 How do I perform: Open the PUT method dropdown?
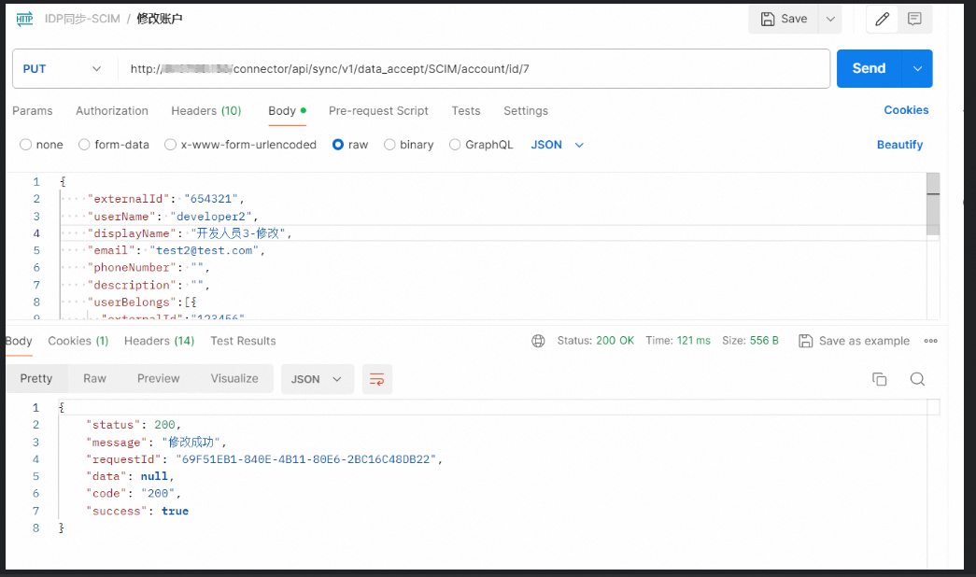[63, 69]
